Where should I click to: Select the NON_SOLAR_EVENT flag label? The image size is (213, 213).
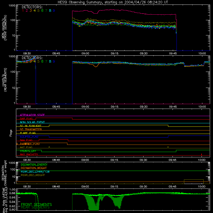point(32,122)
